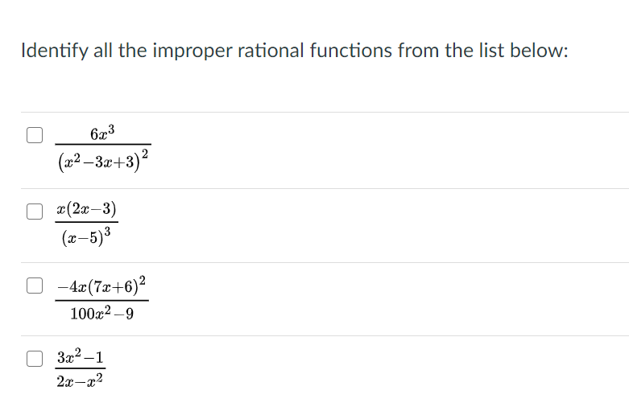Click the word 'Identify' in the question prompt
The image size is (629, 411).
55,51
